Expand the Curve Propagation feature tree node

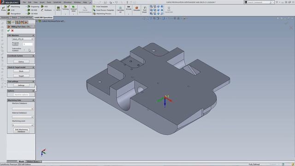point(37,21)
